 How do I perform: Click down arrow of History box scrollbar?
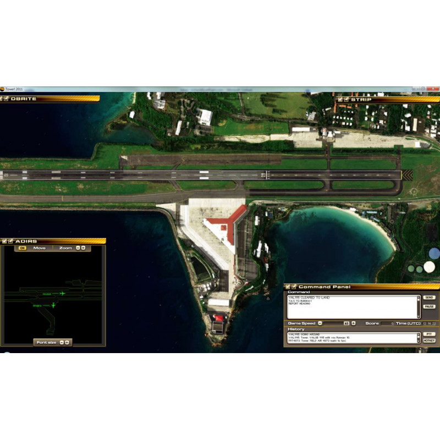click(419, 341)
